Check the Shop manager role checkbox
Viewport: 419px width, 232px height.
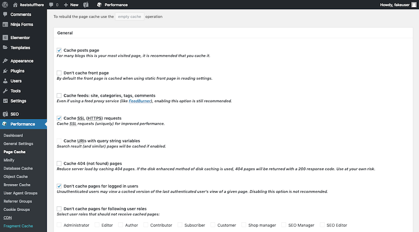point(244,225)
